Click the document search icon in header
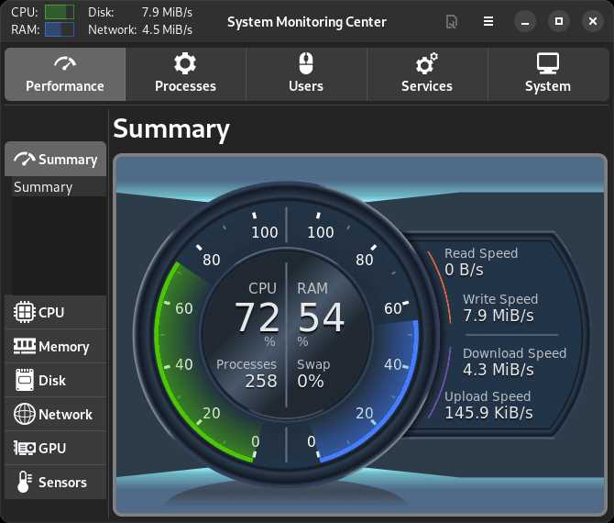The width and height of the screenshot is (614, 523). pyautogui.click(x=452, y=22)
